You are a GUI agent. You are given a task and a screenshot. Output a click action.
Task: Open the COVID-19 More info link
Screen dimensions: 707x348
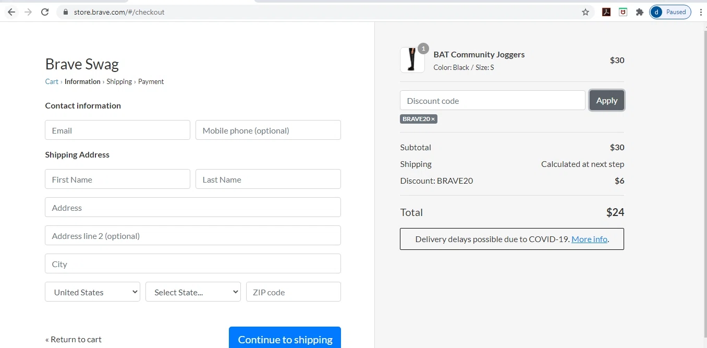589,239
